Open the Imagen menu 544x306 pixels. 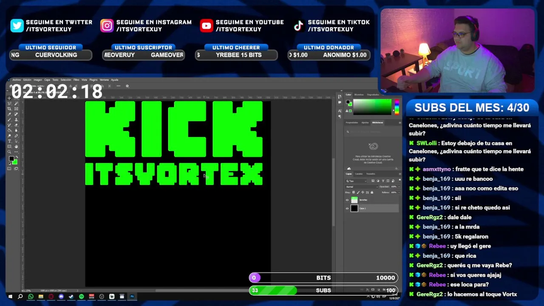click(38, 79)
